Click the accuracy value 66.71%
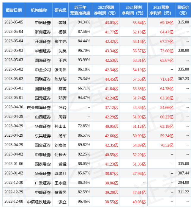191x209 pixels. (x=84, y=88)
